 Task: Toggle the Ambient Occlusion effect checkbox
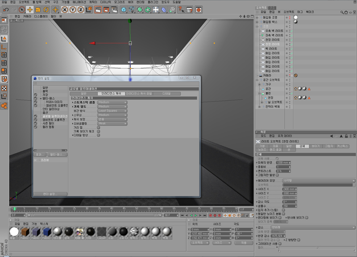point(36,120)
